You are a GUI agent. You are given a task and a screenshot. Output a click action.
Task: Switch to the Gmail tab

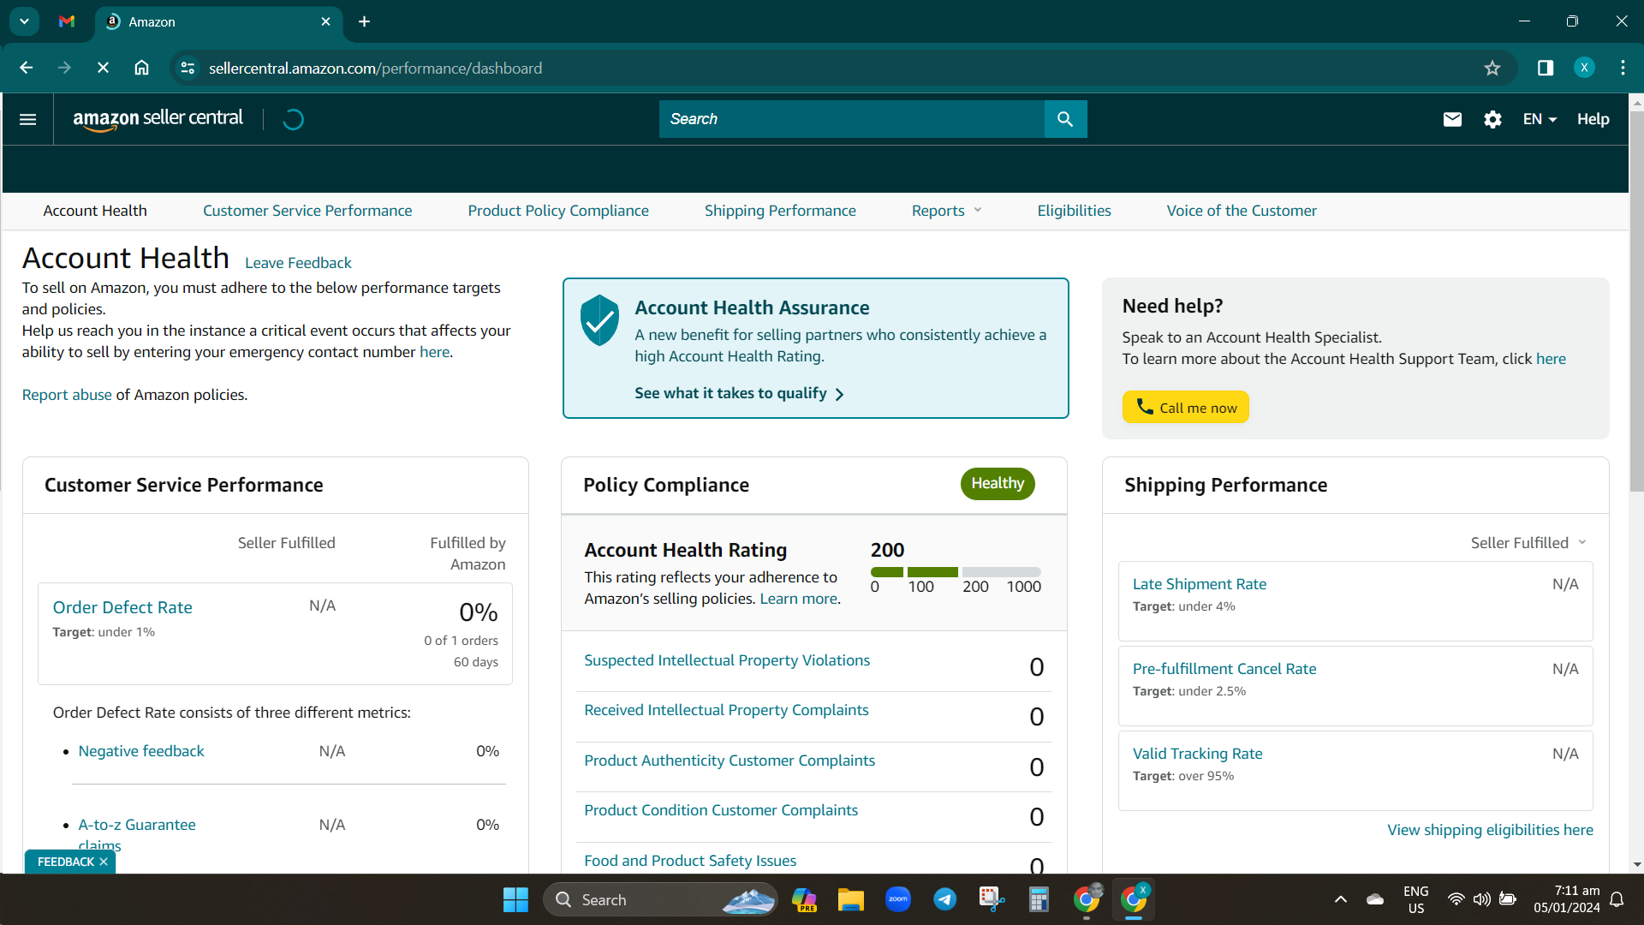click(x=67, y=21)
